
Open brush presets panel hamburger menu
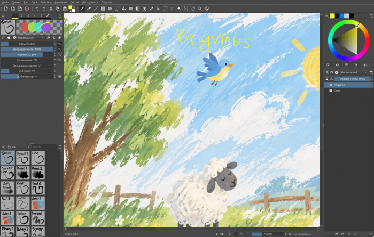pyautogui.click(x=3, y=147)
